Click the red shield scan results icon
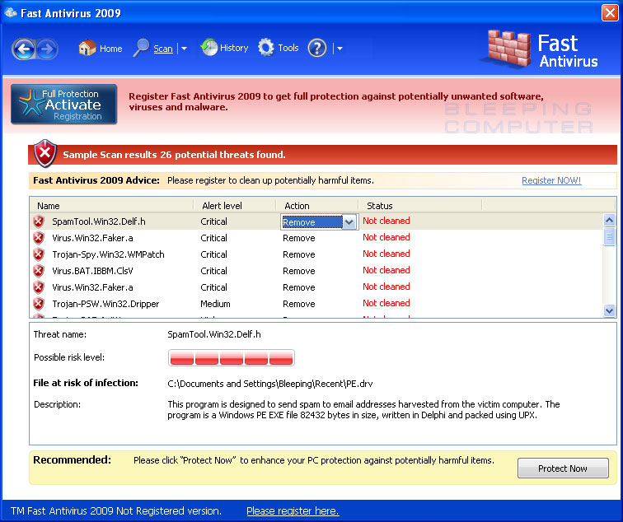 [x=44, y=154]
